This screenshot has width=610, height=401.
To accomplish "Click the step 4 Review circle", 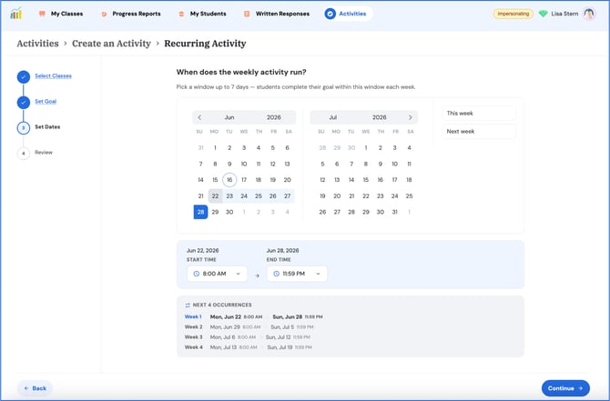I will [x=24, y=153].
